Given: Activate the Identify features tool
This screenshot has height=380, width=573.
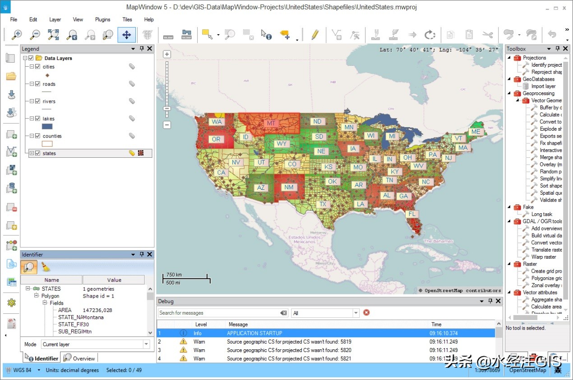Looking at the screenshot, I should [266, 34].
